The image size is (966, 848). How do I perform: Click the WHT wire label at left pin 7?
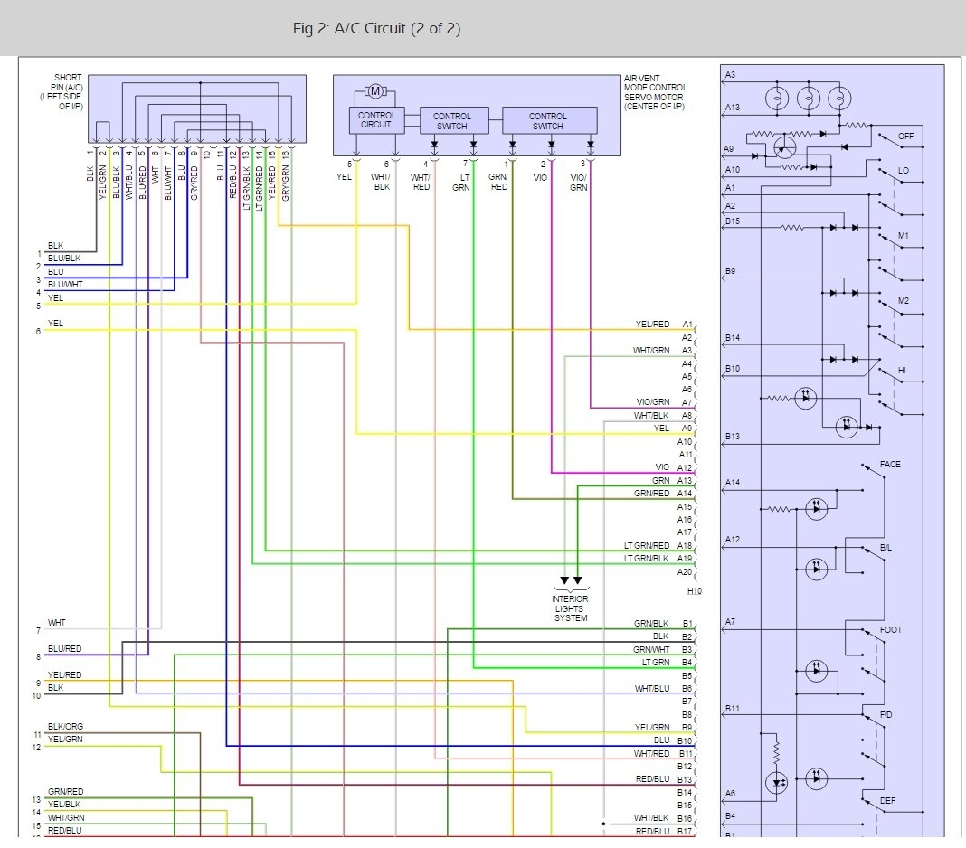pyautogui.click(x=56, y=623)
